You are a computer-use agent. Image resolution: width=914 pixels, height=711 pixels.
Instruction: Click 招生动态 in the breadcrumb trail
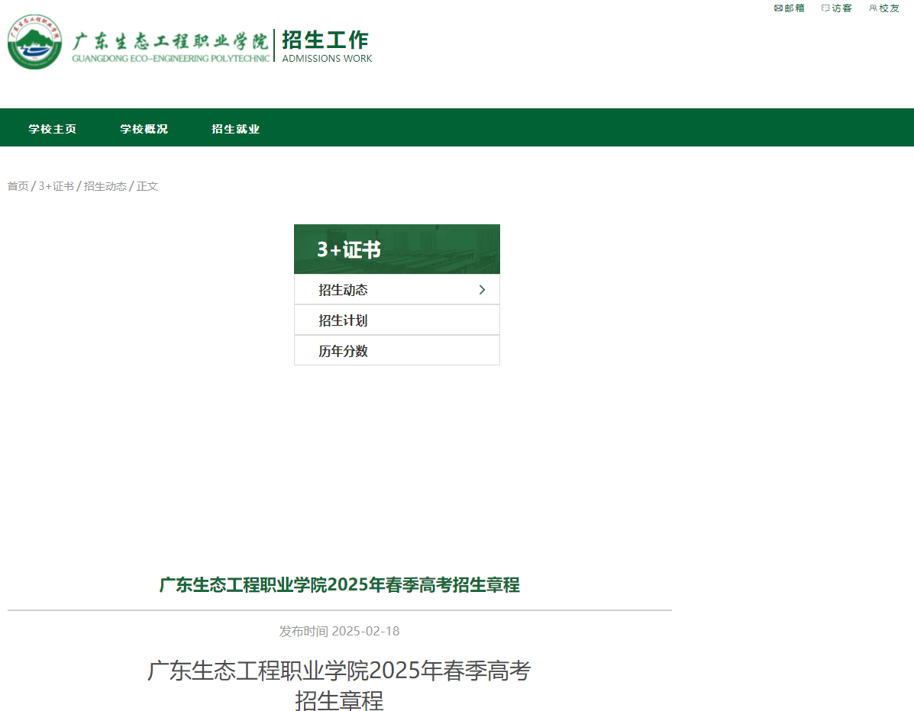tap(105, 185)
